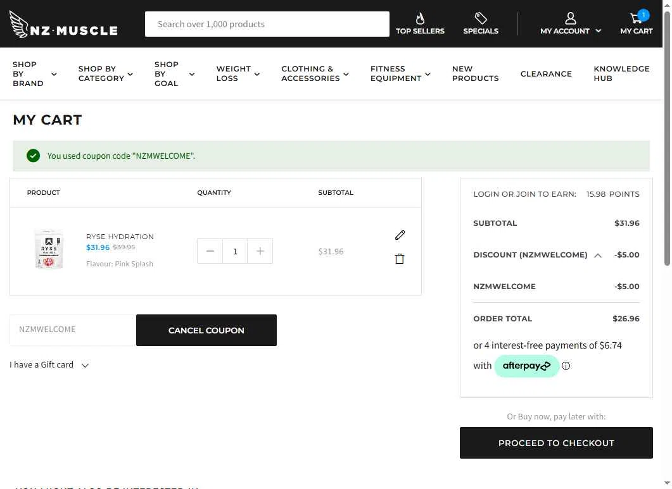The image size is (672, 489).
Task: Decrease Ryse Hydration quantity
Action: tap(210, 251)
